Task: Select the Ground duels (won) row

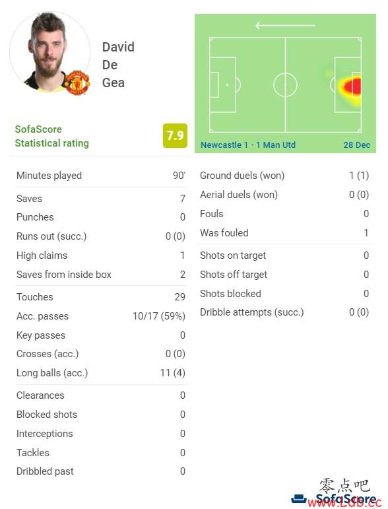Action: click(284, 176)
